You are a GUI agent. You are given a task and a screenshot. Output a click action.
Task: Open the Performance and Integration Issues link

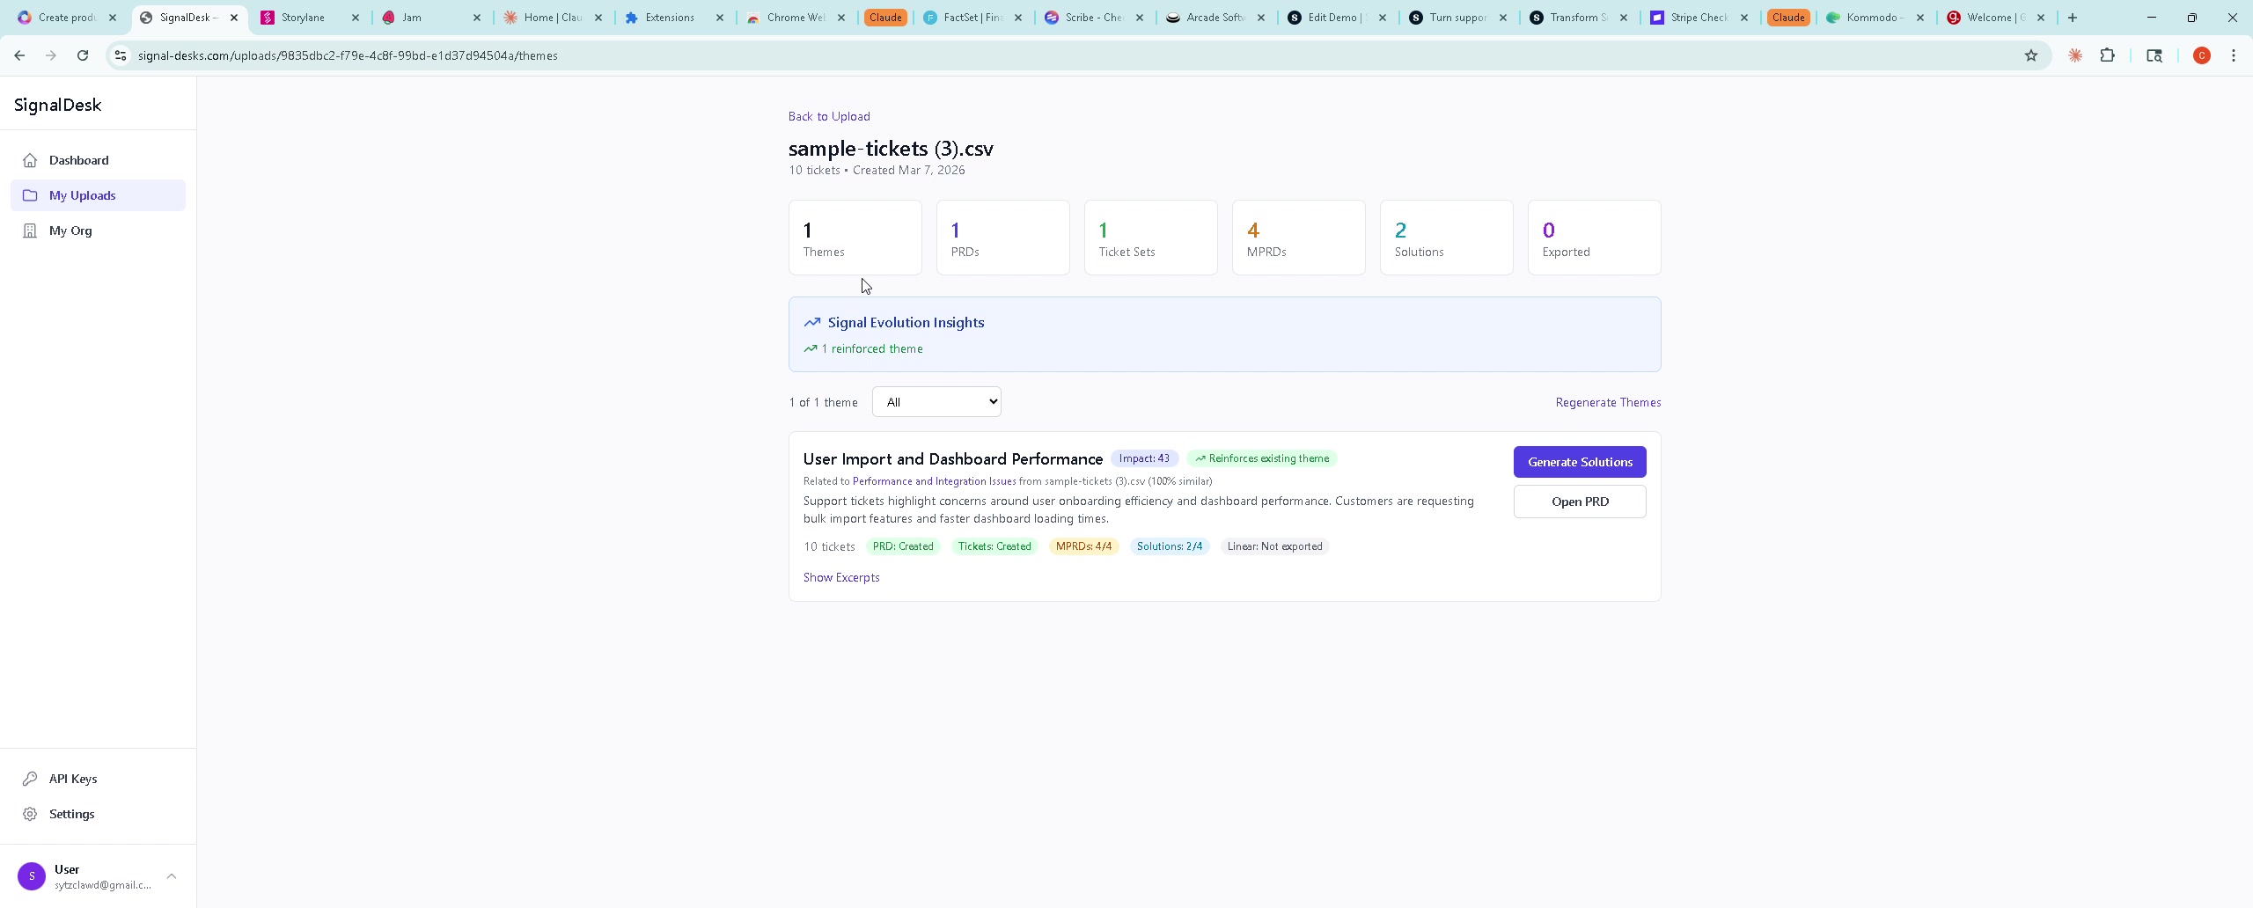(934, 481)
